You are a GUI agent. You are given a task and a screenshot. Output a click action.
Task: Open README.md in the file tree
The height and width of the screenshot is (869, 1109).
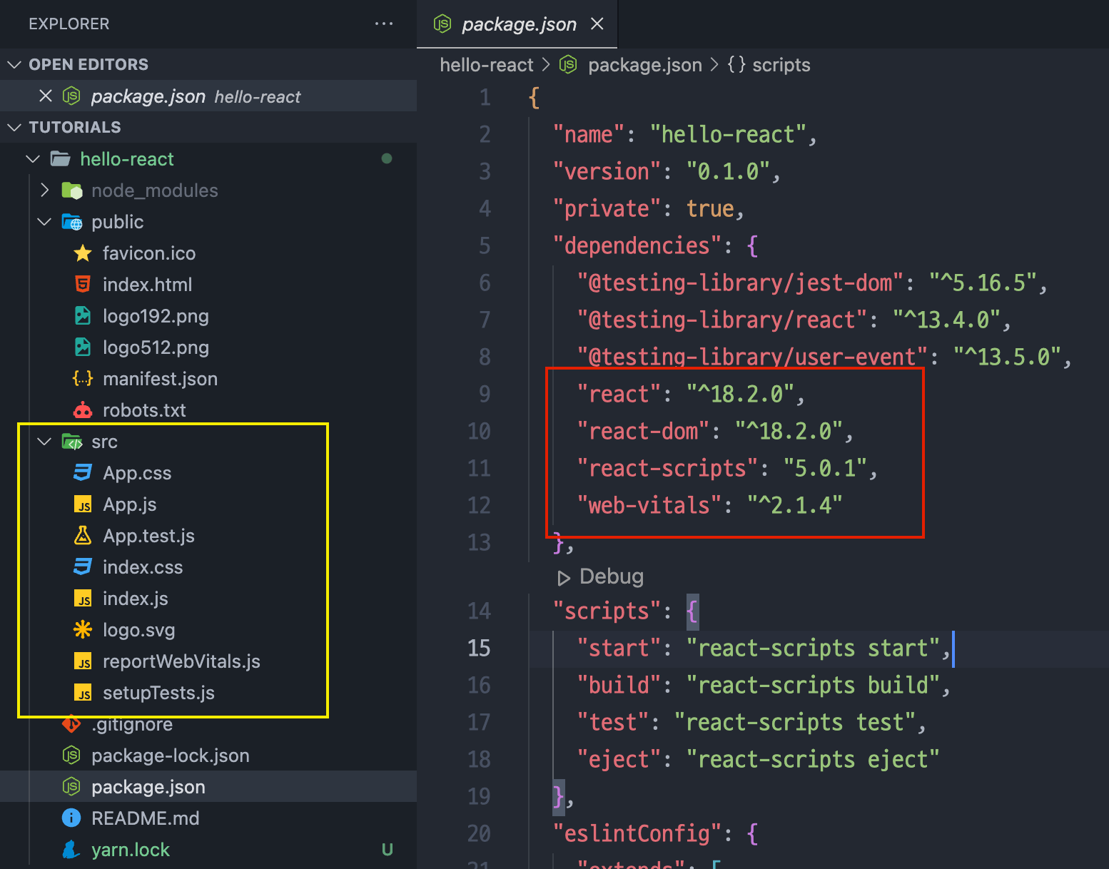pyautogui.click(x=146, y=818)
